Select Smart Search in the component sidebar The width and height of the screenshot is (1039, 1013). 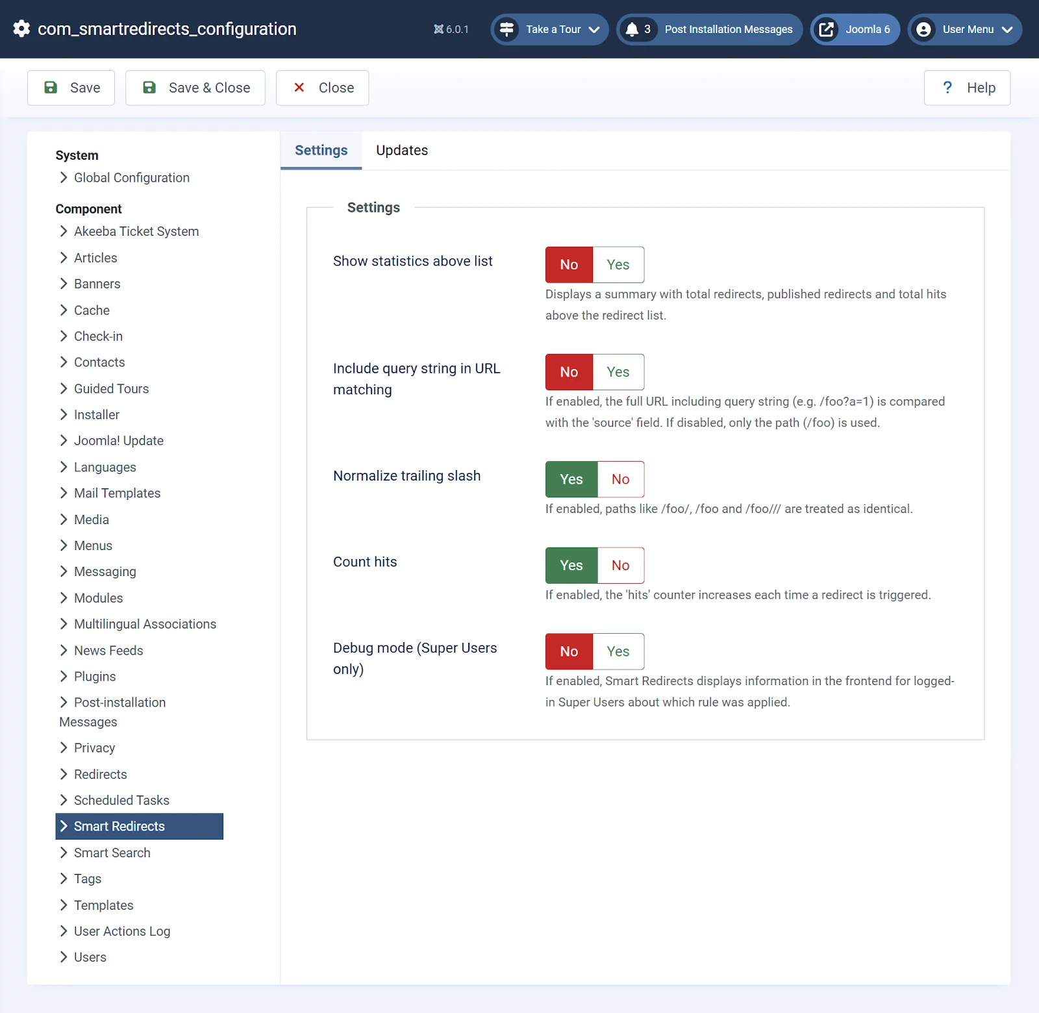click(112, 853)
